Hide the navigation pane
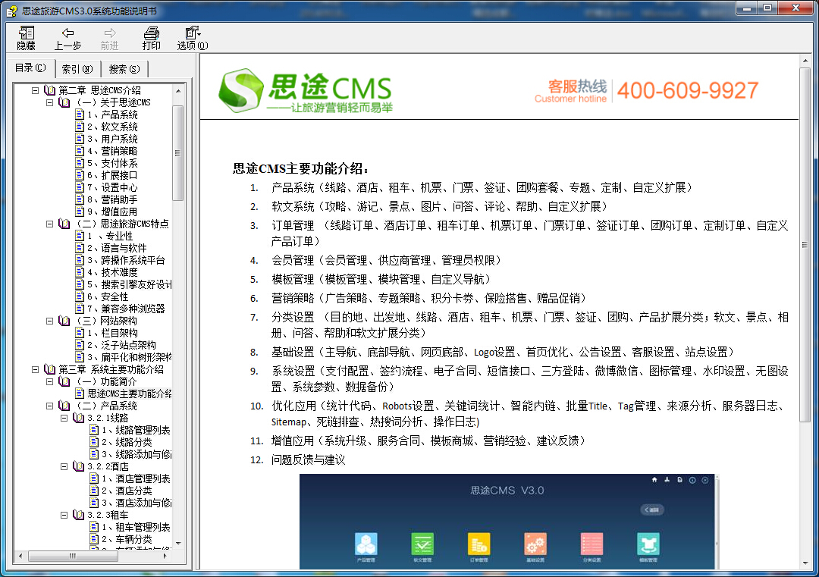The image size is (819, 577). click(x=25, y=36)
